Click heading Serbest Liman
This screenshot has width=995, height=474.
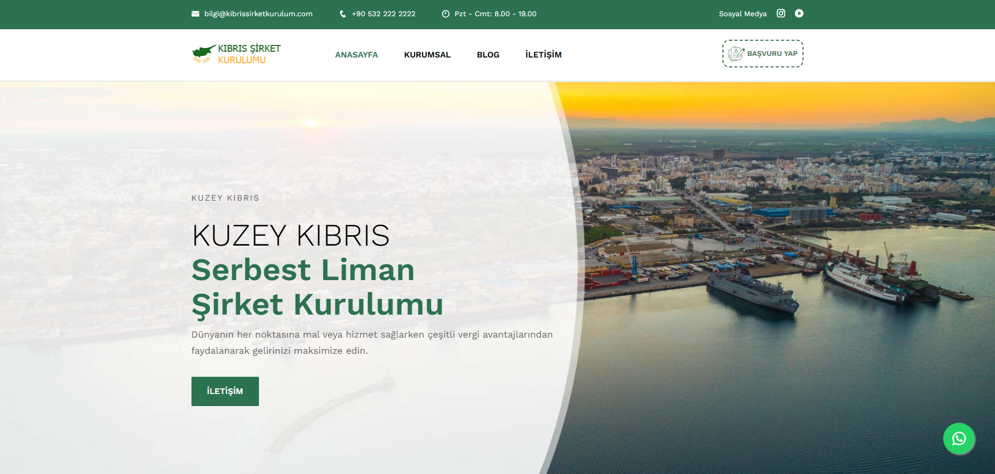303,270
